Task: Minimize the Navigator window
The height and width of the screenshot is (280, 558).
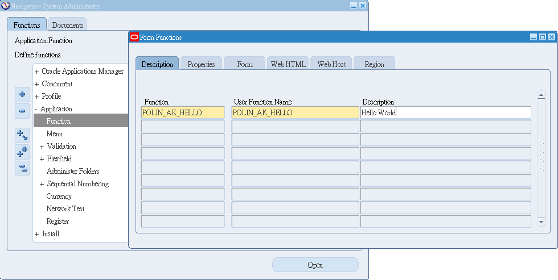Action: click(354, 6)
